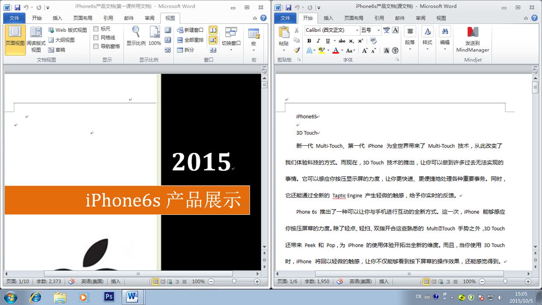Viewport: 542px width, 305px height.
Task: Switch to Draft view (草稿)
Action: pyautogui.click(x=56, y=50)
